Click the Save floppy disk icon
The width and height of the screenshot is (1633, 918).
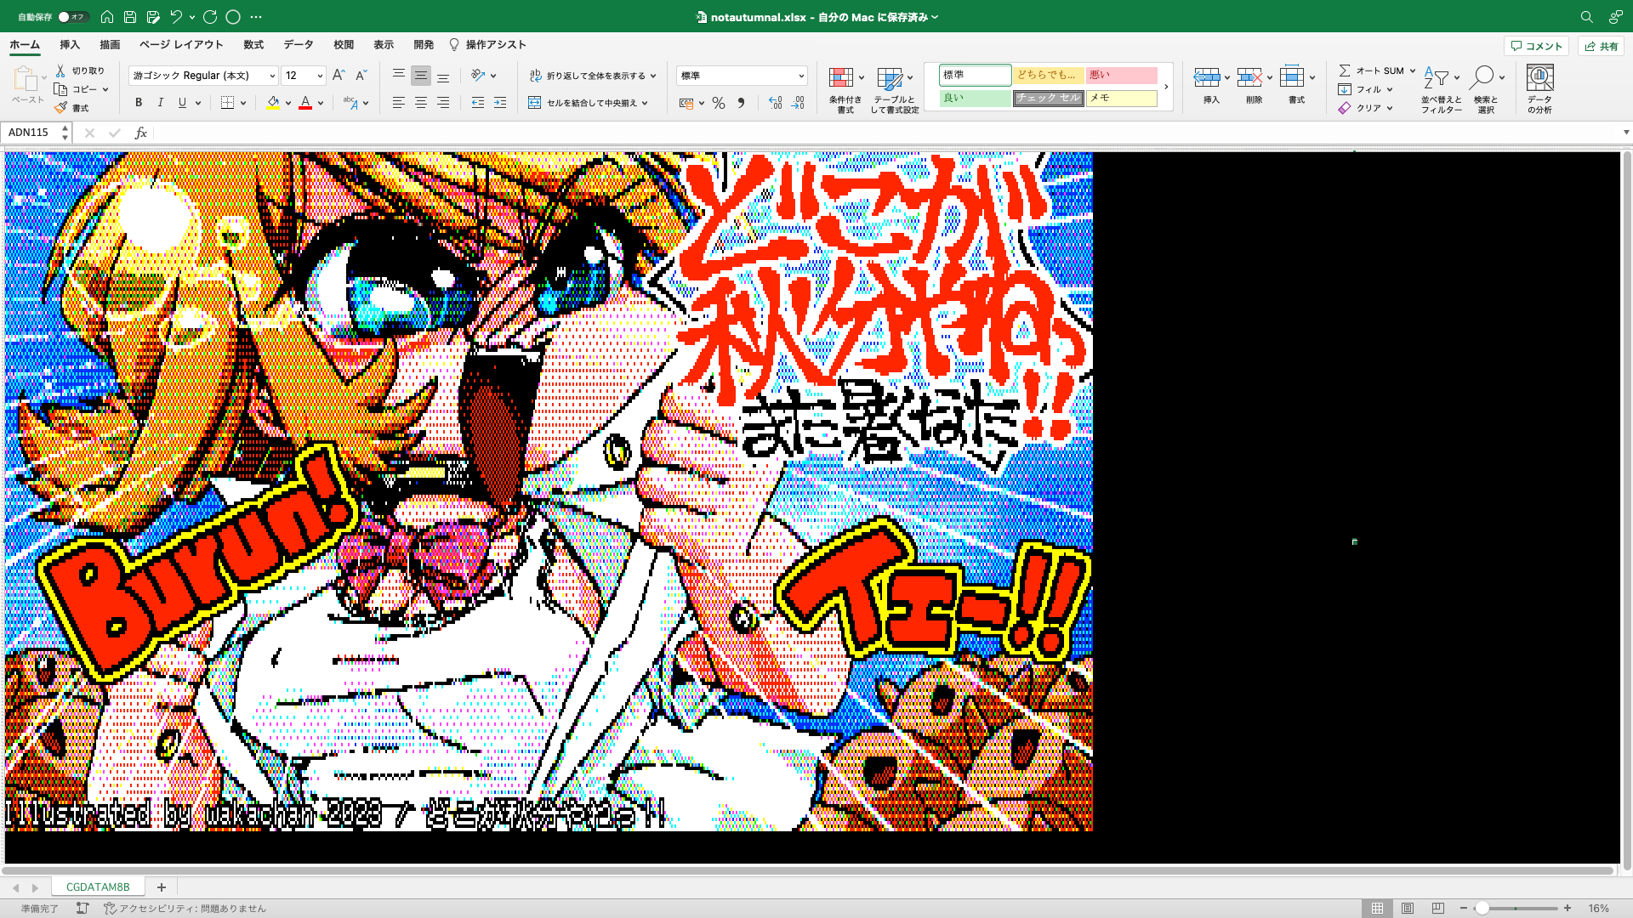[130, 16]
